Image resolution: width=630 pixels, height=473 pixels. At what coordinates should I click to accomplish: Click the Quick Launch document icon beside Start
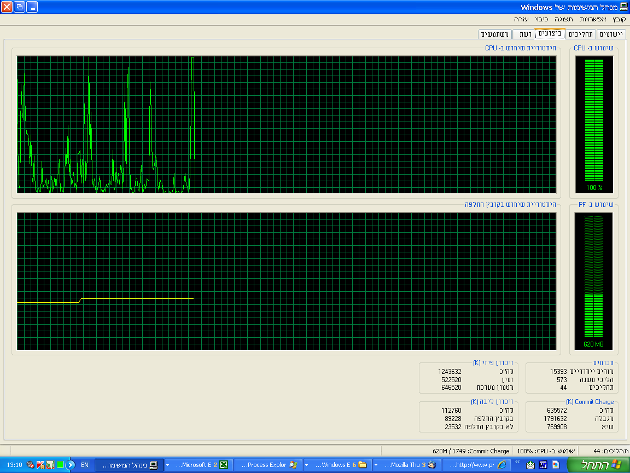(556, 465)
